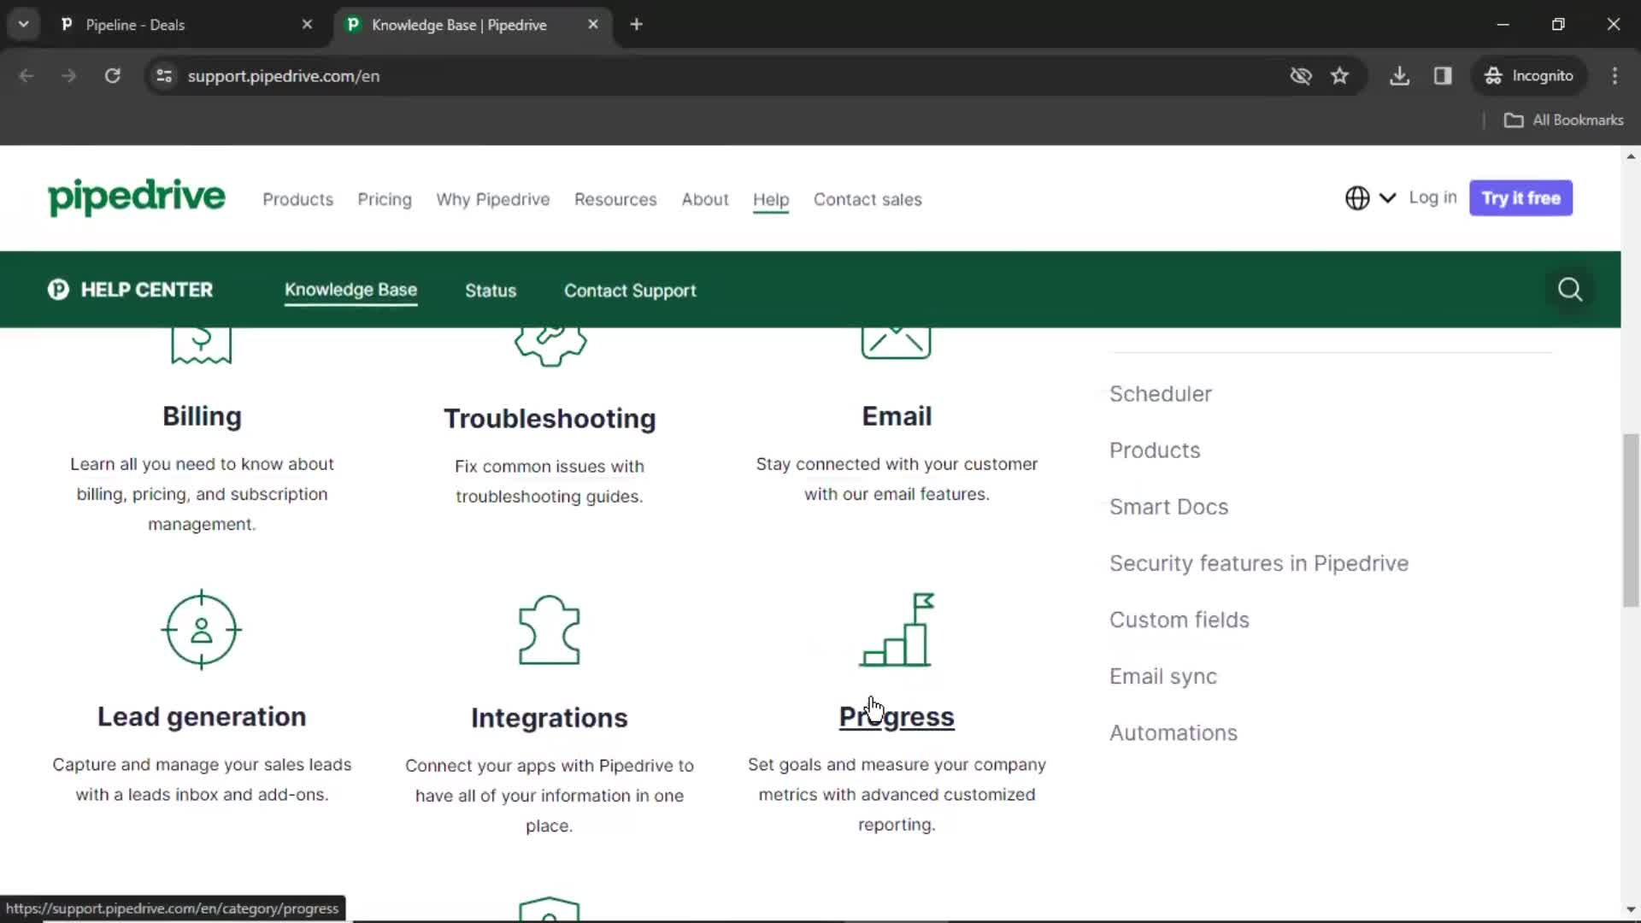Viewport: 1641px width, 923px height.
Task: Click the Billing description text
Action: (202, 494)
